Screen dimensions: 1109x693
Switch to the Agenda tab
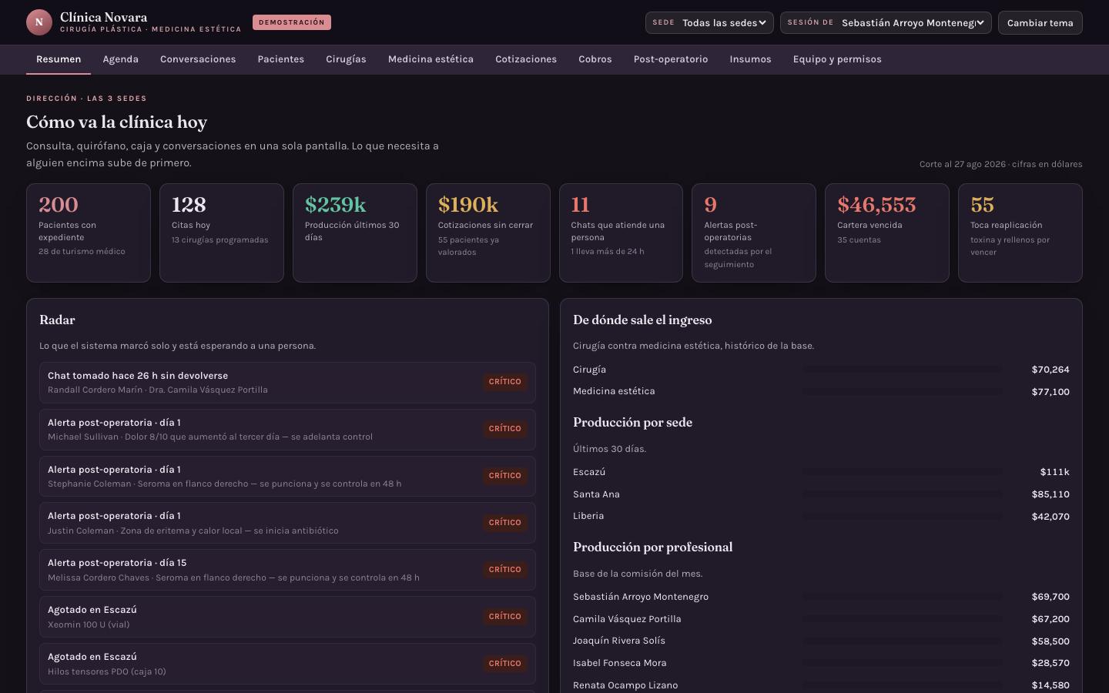(x=121, y=59)
